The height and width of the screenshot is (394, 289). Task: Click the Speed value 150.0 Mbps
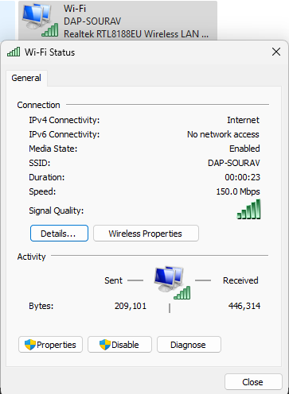pos(238,191)
